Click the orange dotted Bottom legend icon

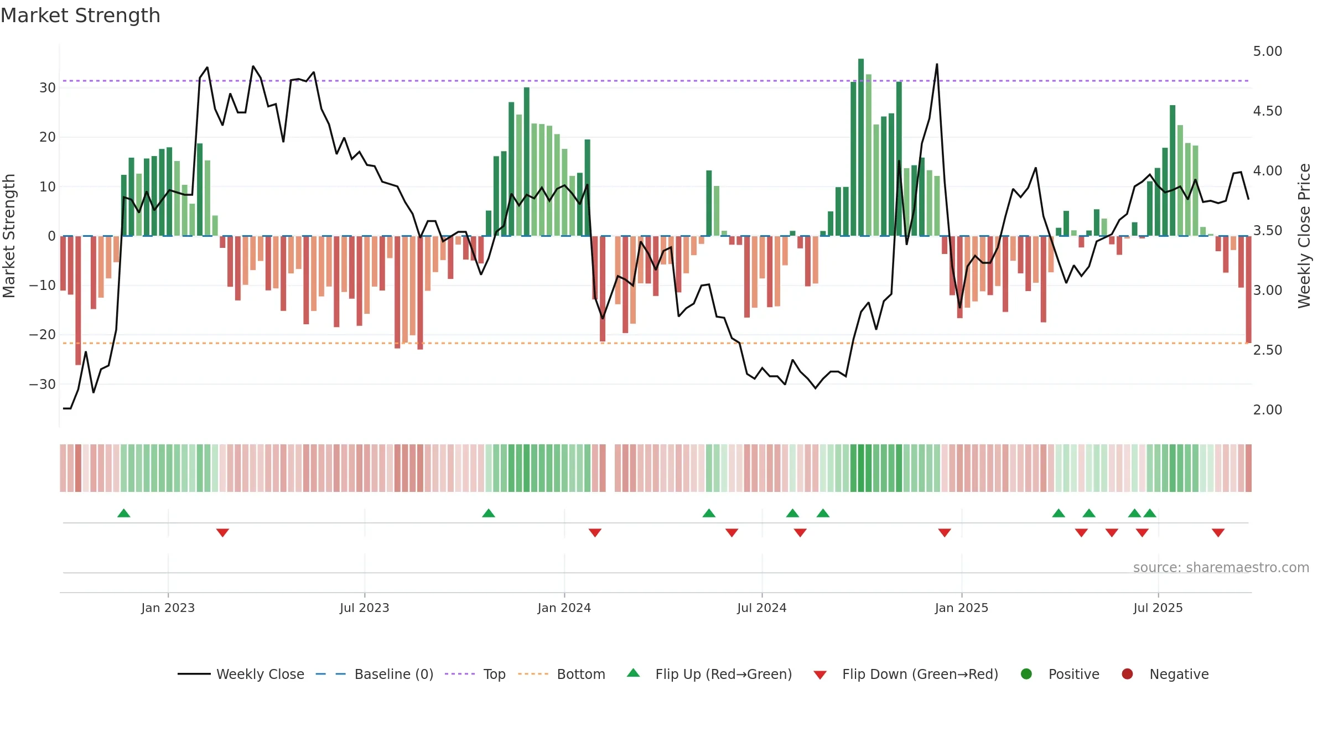pyautogui.click(x=533, y=674)
